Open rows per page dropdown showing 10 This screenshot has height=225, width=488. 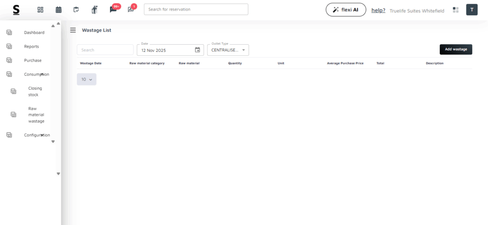[86, 80]
